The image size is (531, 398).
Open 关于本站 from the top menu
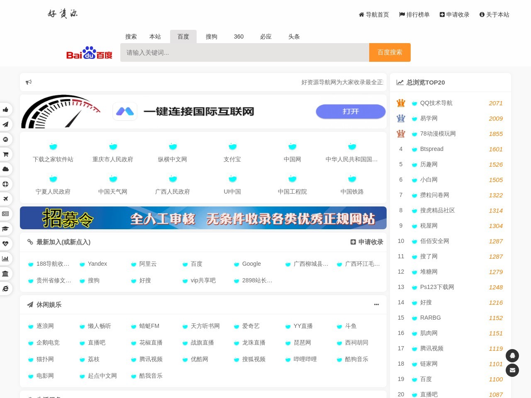coord(494,15)
